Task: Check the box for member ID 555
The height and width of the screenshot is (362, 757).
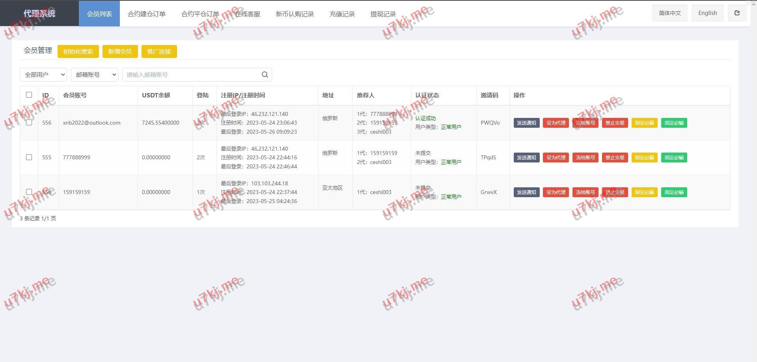Action: 29,157
